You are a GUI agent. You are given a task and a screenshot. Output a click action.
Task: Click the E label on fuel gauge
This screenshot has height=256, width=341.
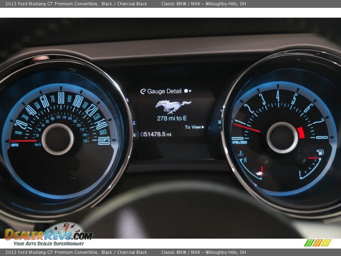pos(300,174)
